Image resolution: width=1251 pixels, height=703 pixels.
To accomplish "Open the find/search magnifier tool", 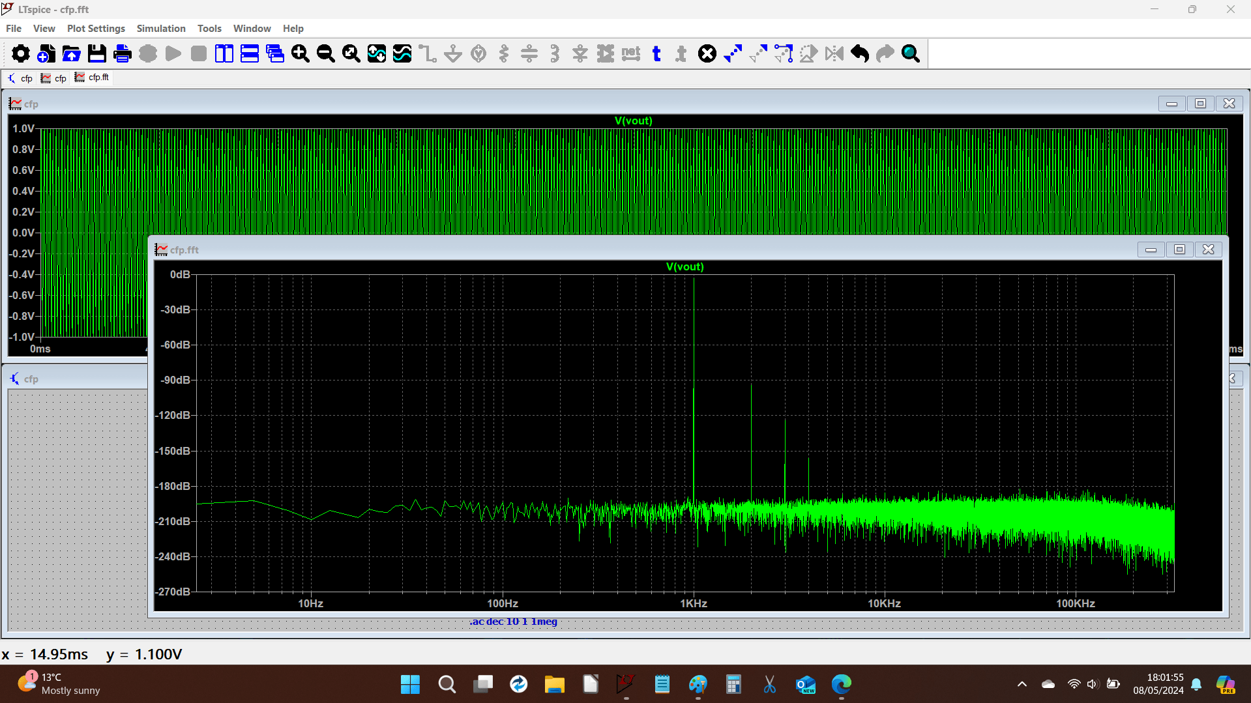I will [911, 53].
